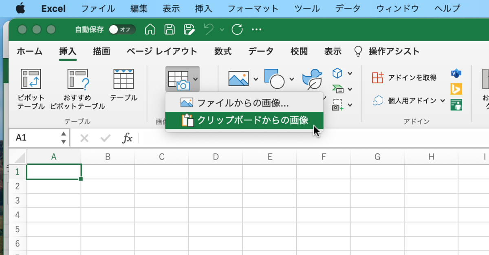Click the Name Box stepper arrows
This screenshot has height=255, width=489.
(x=64, y=138)
